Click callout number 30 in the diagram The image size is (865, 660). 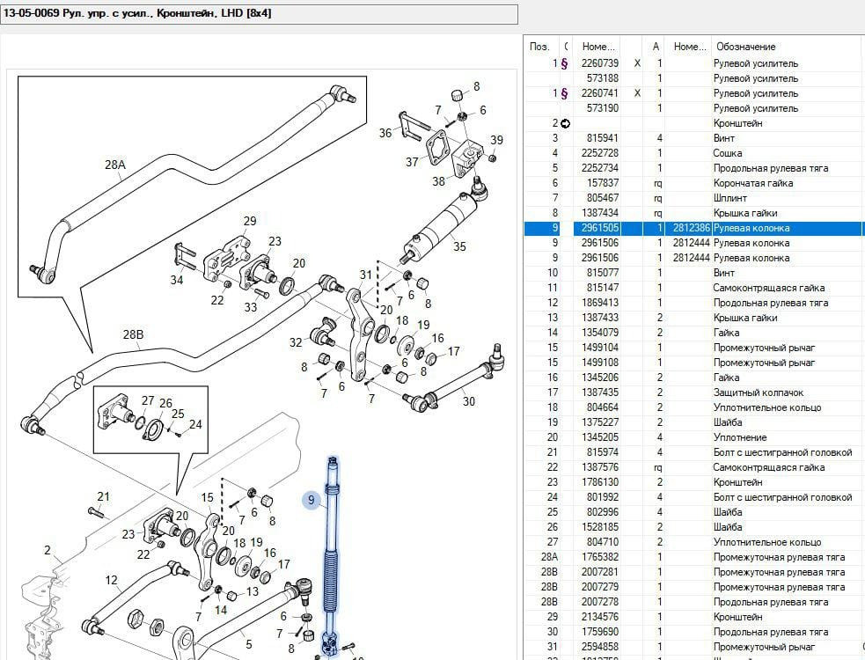(468, 401)
